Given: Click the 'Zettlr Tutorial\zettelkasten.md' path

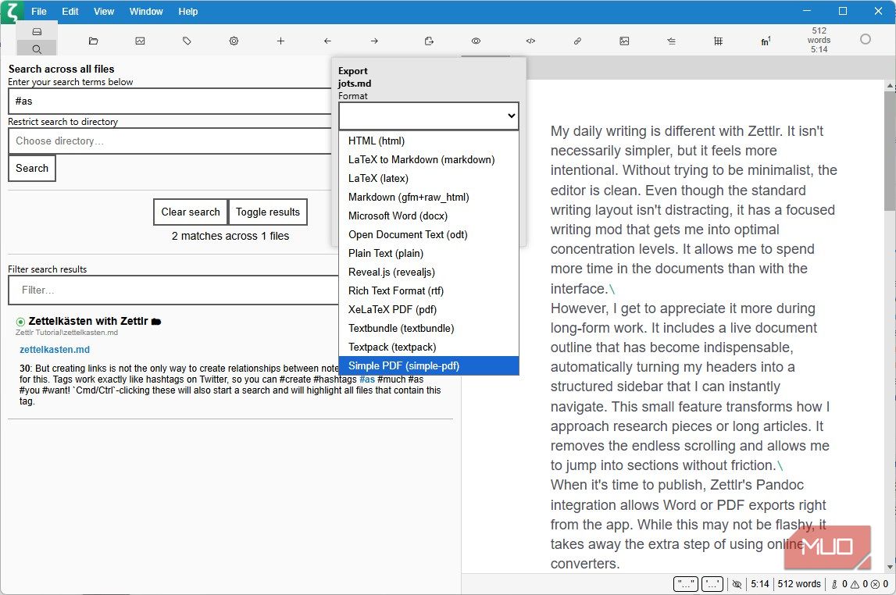Looking at the screenshot, I should point(67,333).
